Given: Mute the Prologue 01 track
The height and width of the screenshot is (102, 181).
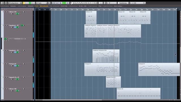Looking at the screenshot, I should pyautogui.click(x=6, y=64).
